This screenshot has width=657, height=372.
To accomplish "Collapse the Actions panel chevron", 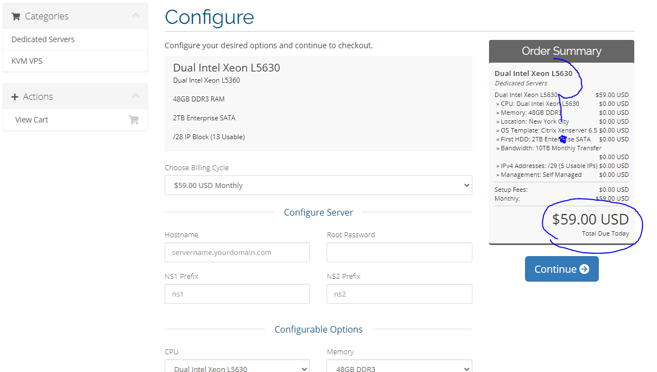I will point(136,96).
